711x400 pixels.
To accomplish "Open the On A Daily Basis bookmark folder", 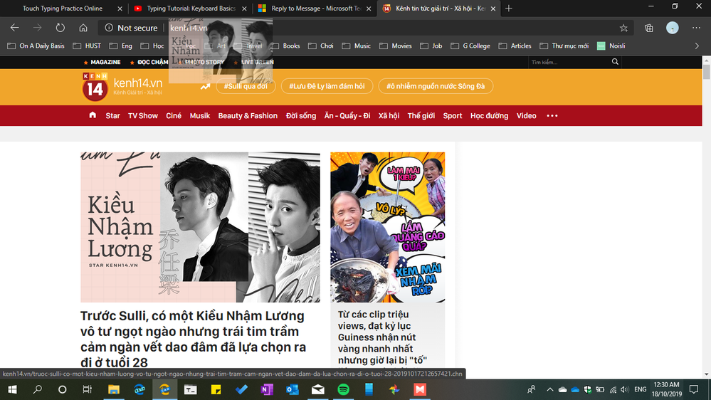I will 36,46.
